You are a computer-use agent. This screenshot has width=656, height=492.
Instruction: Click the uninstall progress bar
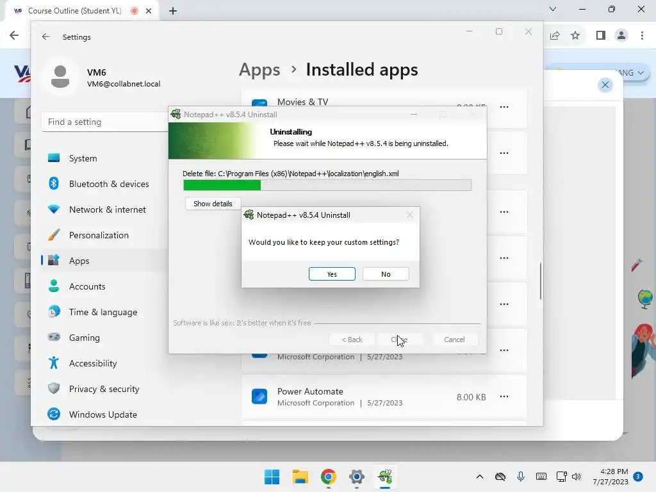click(x=327, y=185)
